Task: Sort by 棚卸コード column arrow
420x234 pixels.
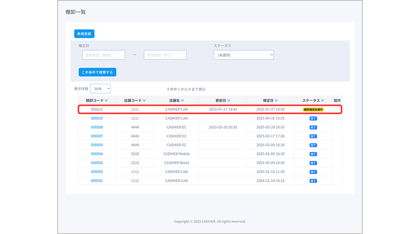Action: pos(106,101)
